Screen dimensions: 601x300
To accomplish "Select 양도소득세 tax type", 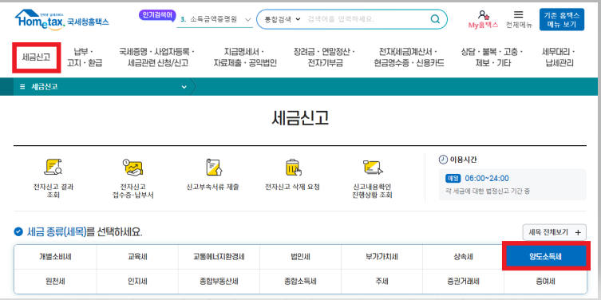I will pos(546,256).
